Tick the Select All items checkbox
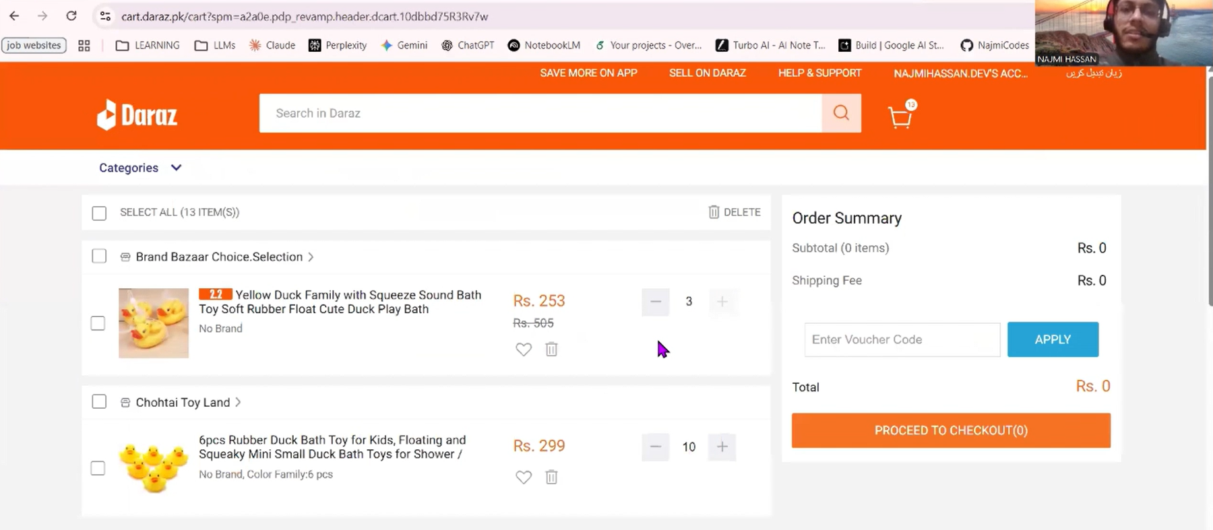Screen dimensions: 1213x530 [x=99, y=213]
